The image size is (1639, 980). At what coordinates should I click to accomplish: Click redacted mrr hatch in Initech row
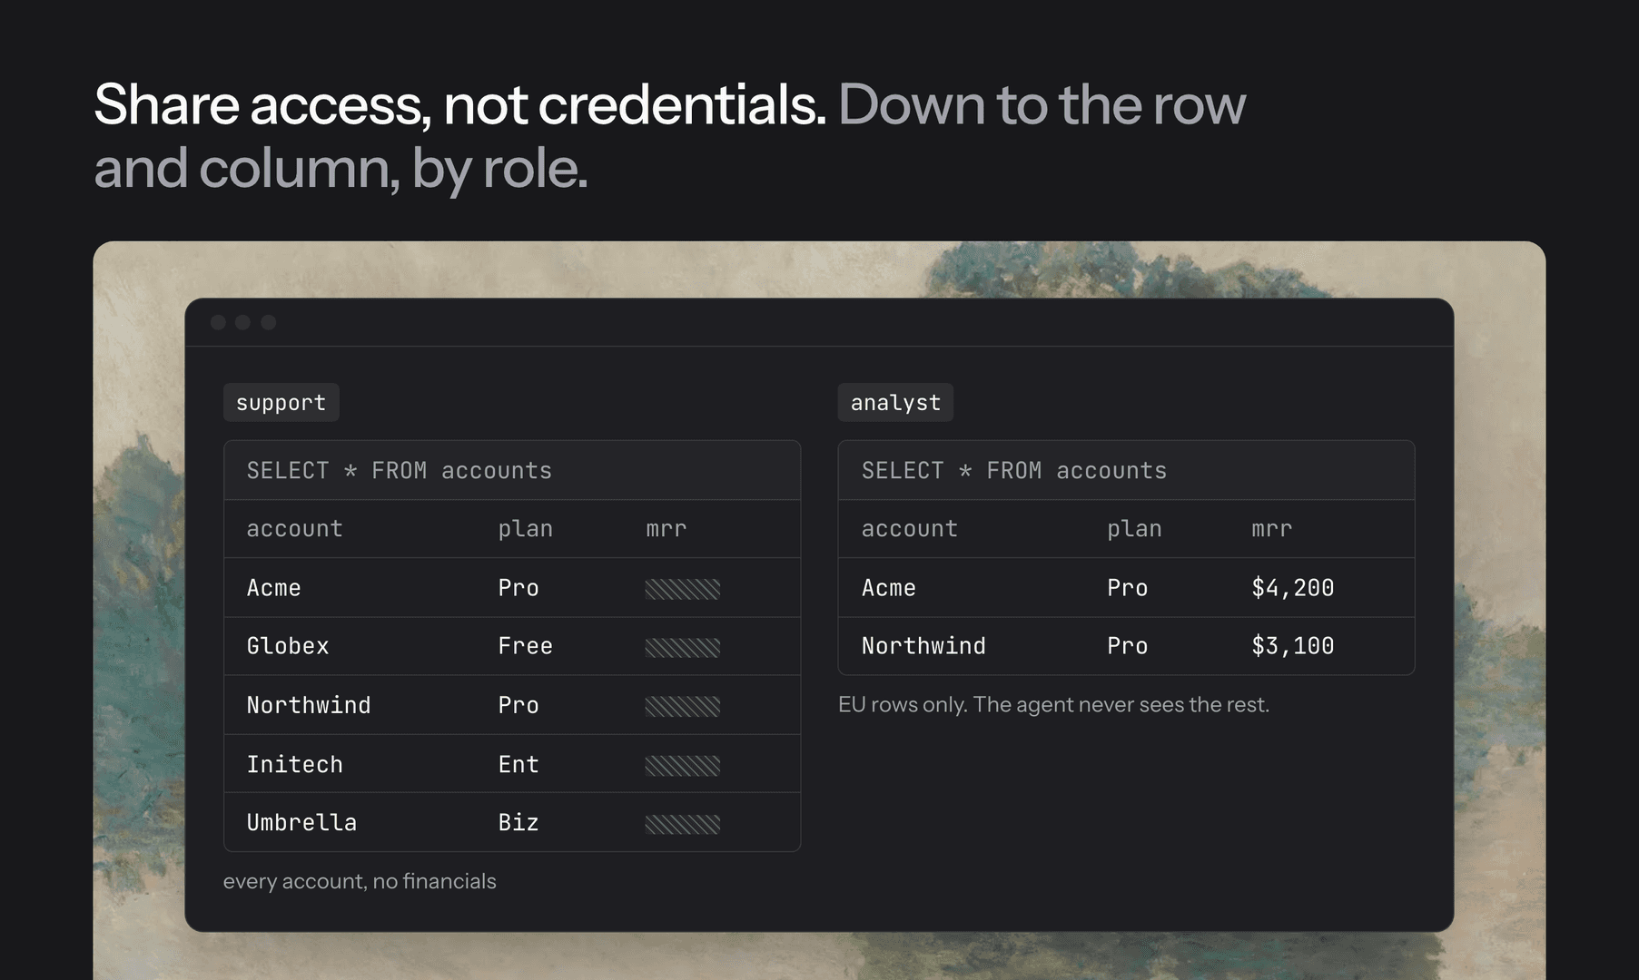(683, 765)
